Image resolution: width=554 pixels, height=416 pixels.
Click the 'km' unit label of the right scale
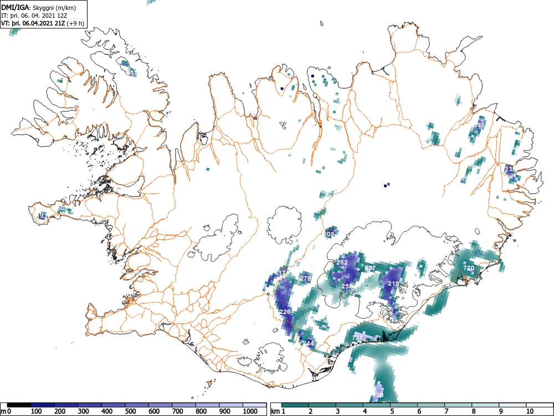[x=275, y=412]
